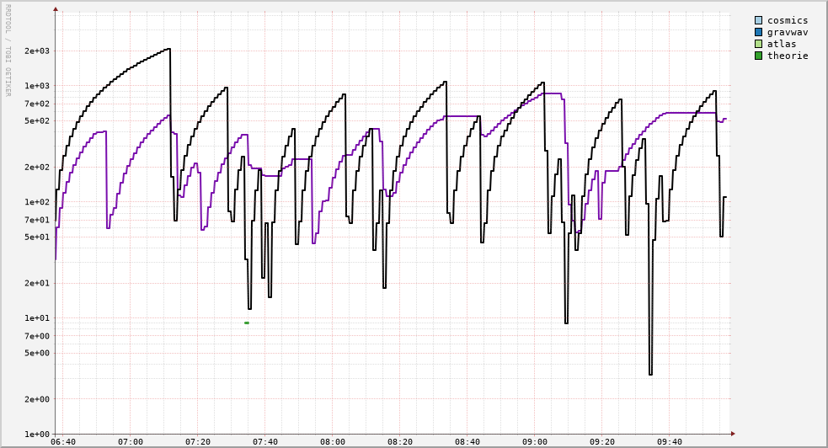Click the RRDTOOL / TOBI OETIKER watermark
The image size is (828, 448).
click(x=8, y=51)
